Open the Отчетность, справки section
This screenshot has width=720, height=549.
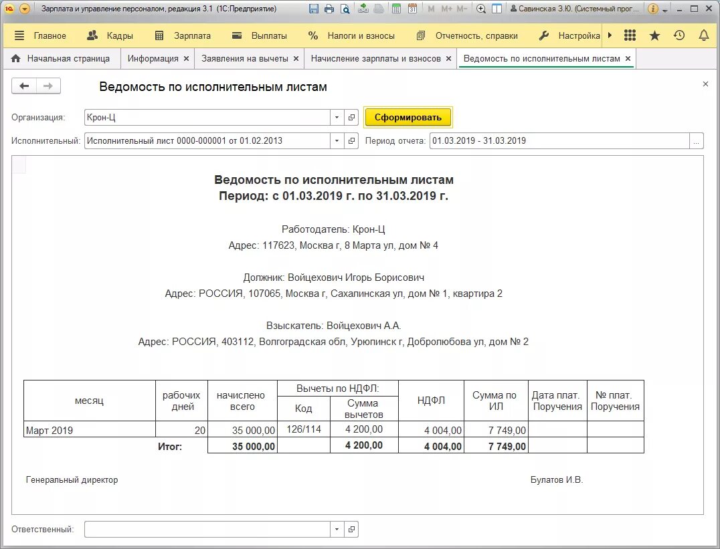pyautogui.click(x=466, y=36)
